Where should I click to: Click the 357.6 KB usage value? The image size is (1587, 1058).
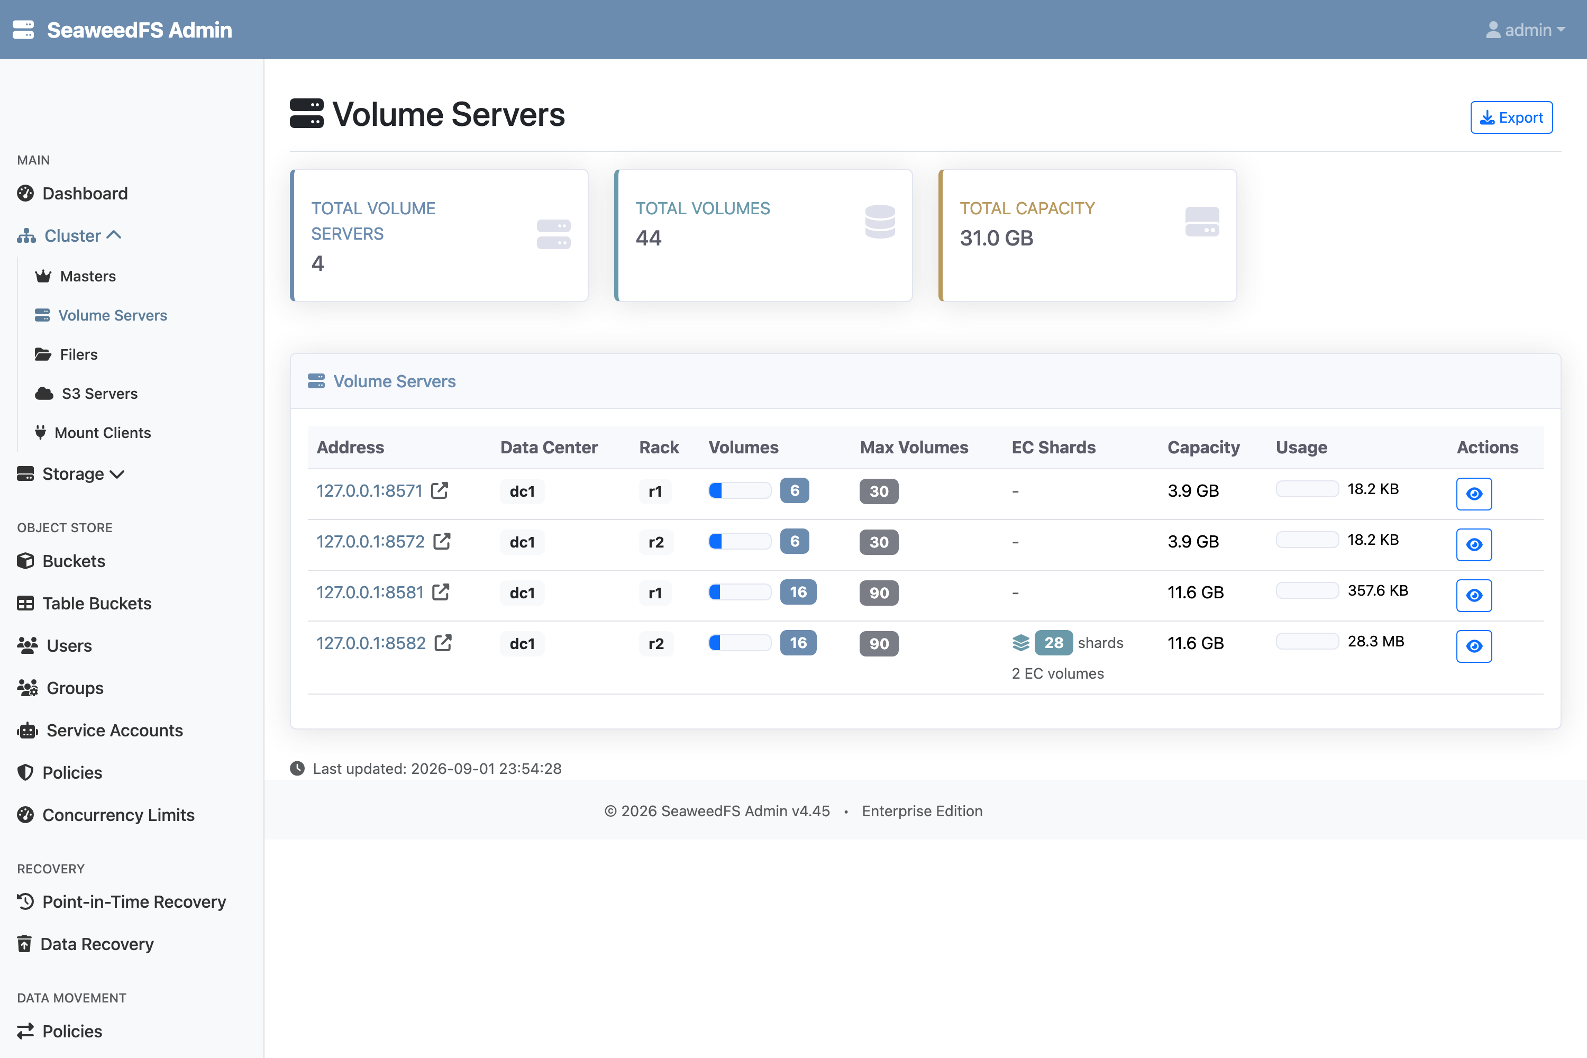1378,590
